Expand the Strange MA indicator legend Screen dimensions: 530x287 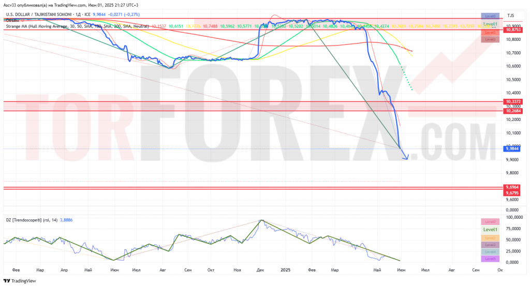point(78,26)
